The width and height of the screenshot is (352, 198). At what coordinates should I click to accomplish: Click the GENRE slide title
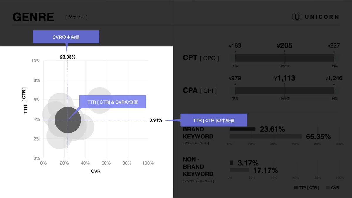pyautogui.click(x=33, y=17)
